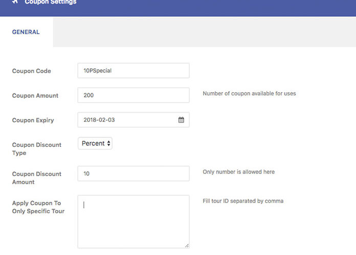
Task: Click the "Only number is allowed here" hint
Action: point(238,172)
